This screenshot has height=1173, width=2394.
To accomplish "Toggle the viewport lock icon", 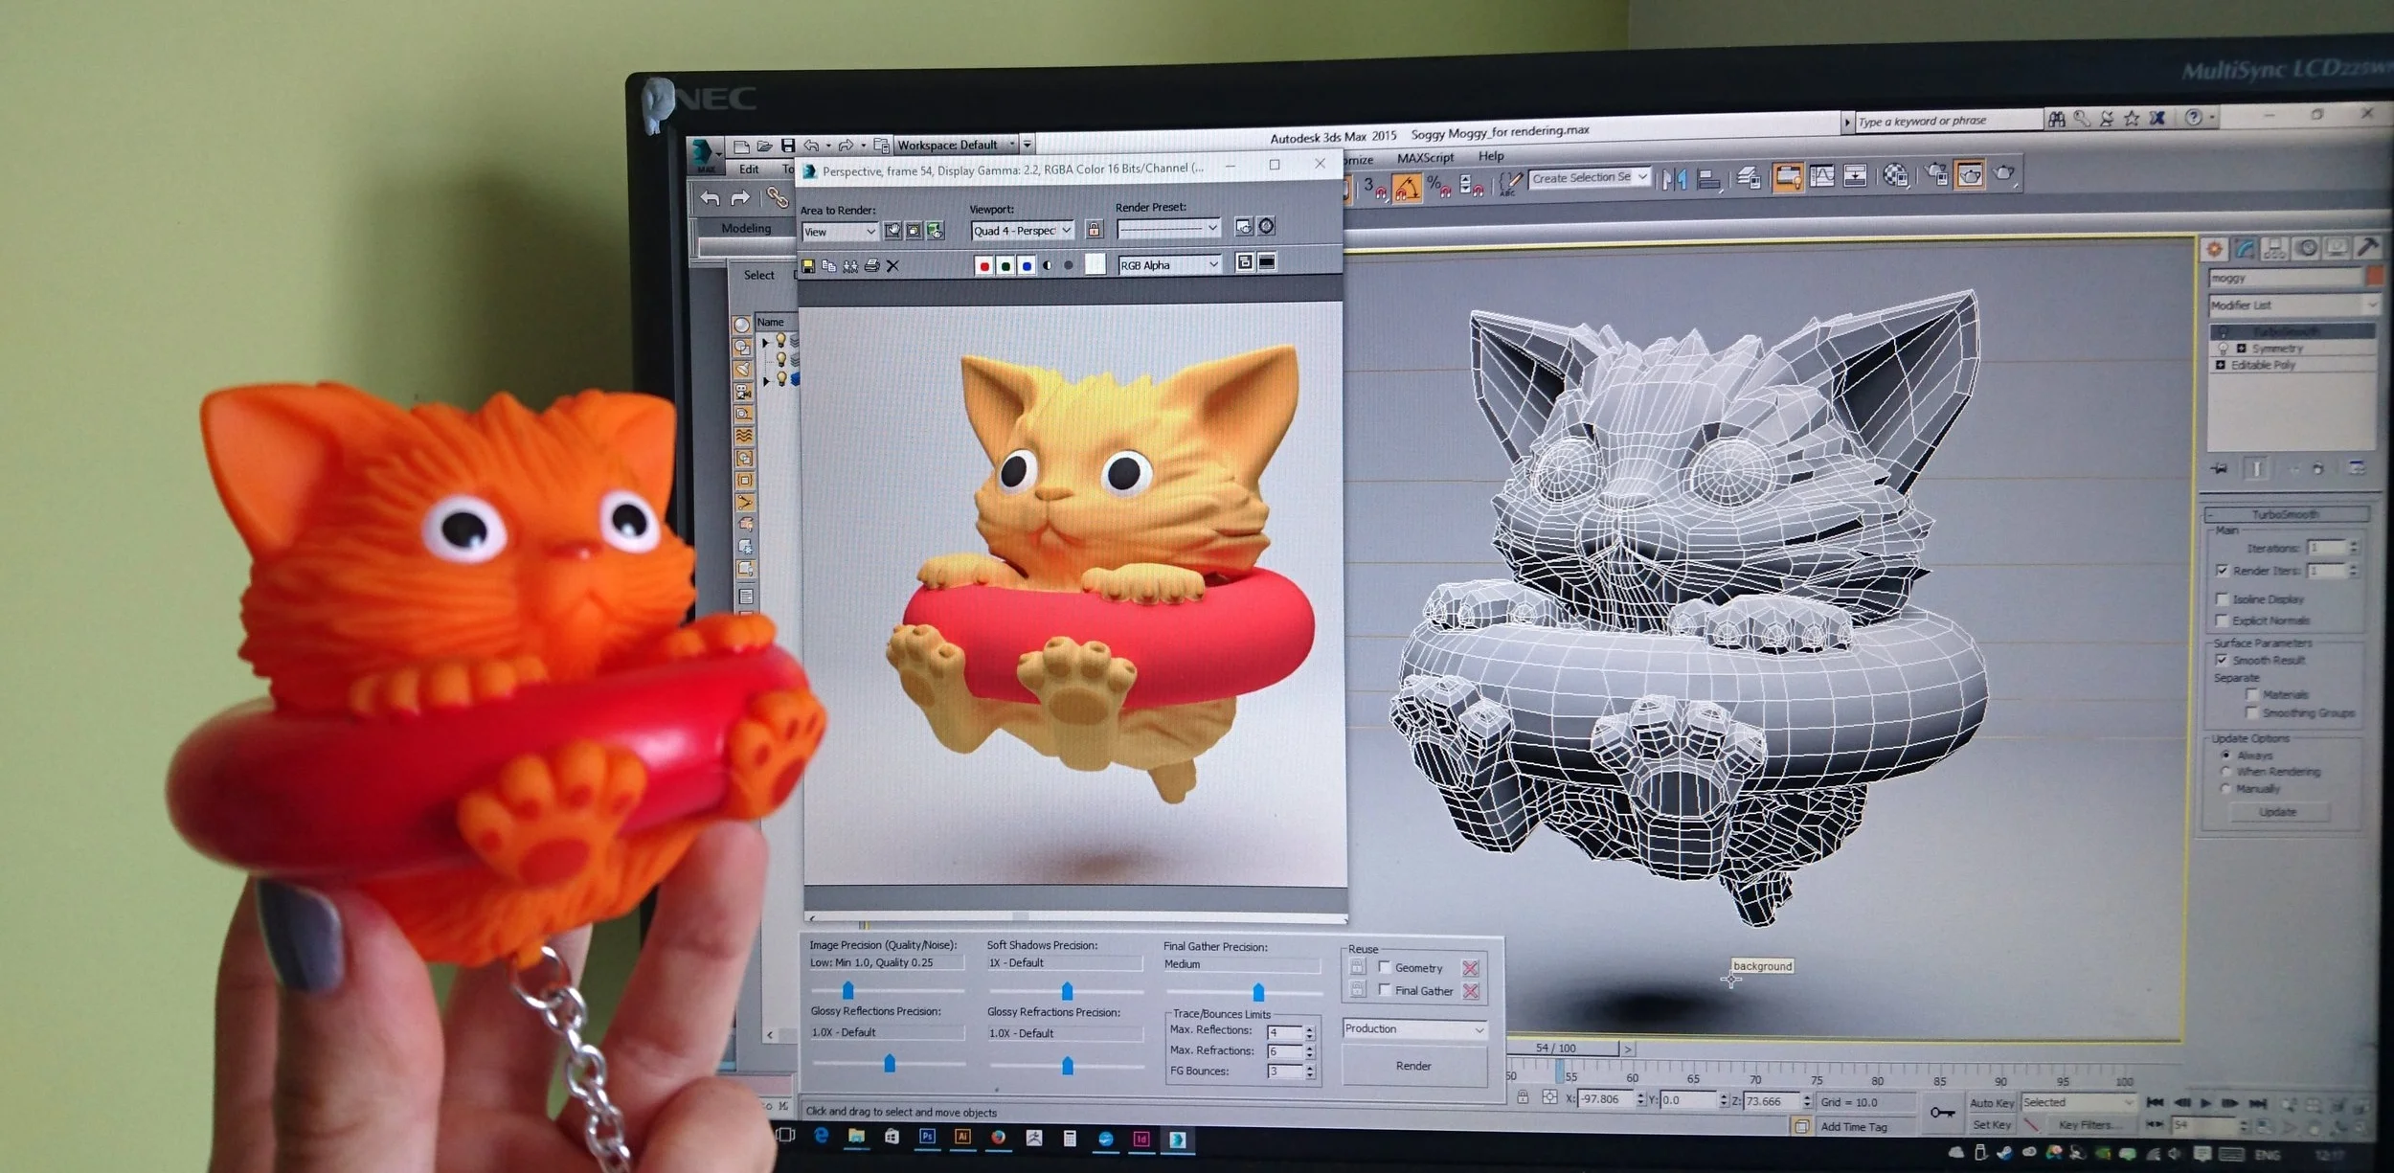I will (1094, 229).
